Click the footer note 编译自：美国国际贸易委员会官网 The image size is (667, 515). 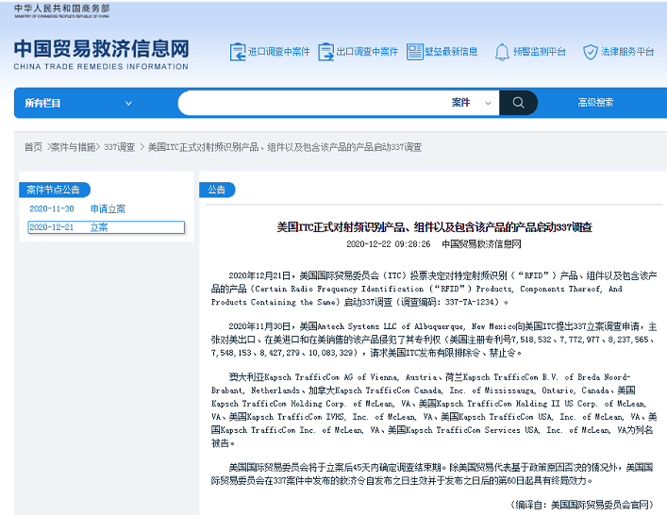click(581, 505)
